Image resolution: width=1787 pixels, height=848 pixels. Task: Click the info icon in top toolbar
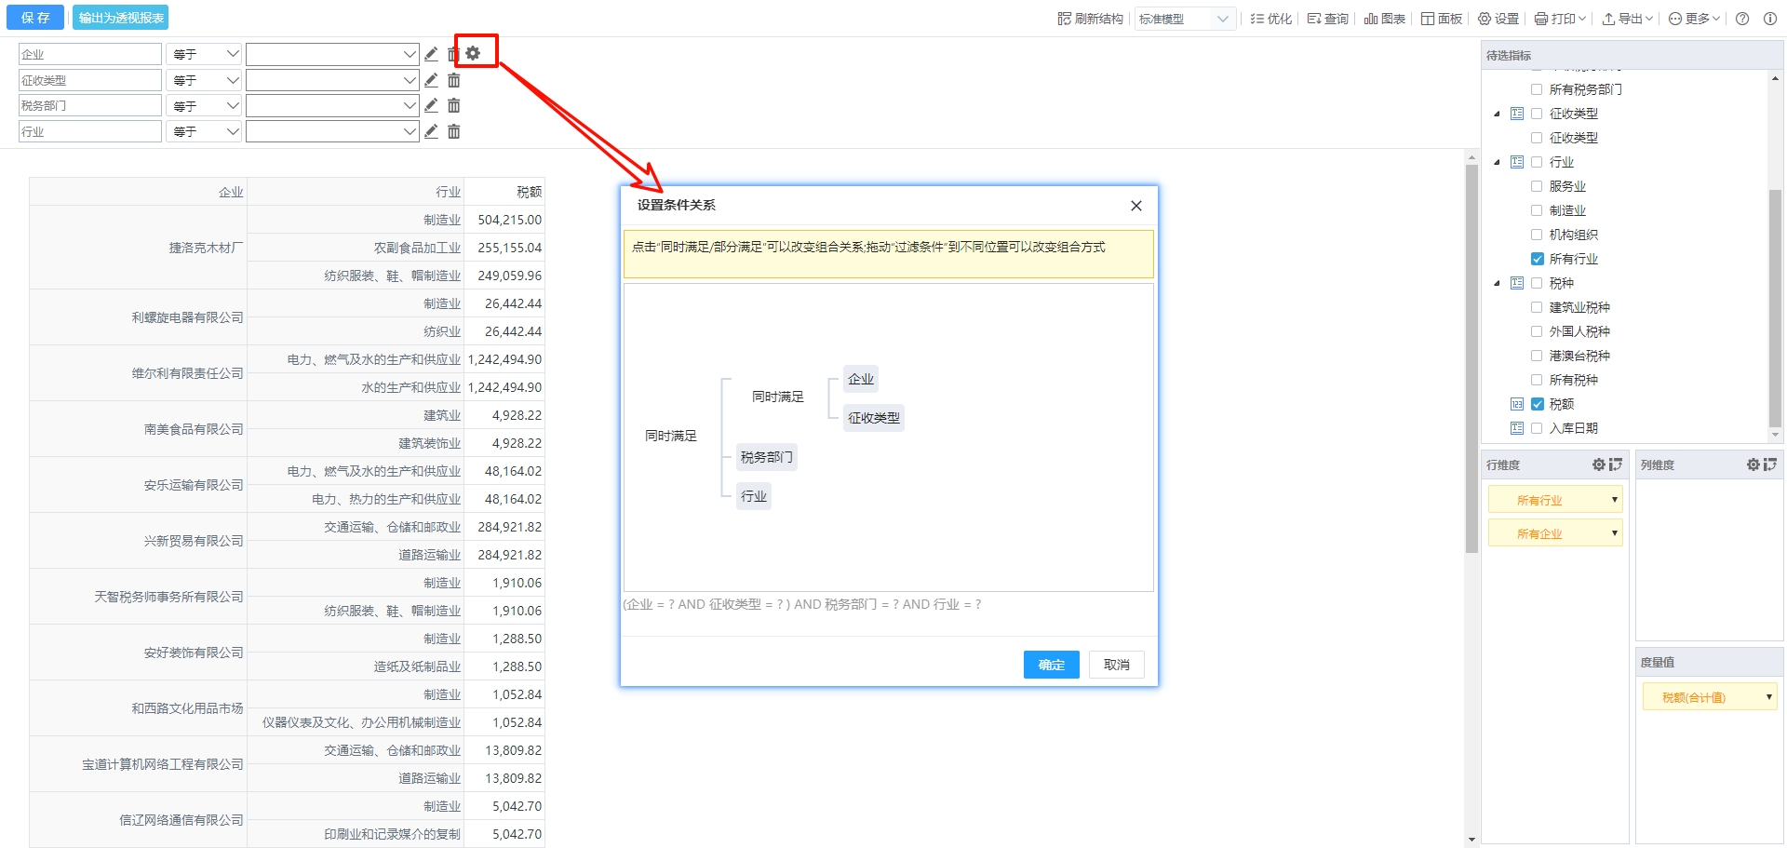pos(1769,19)
